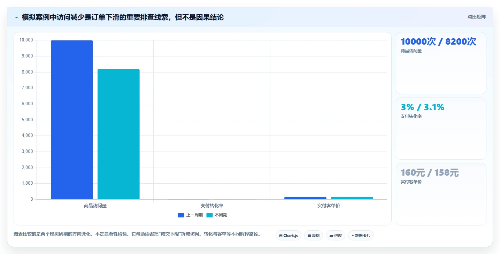This screenshot has width=500, height=254.
Task: Click the 3% / 3.1% data card value
Action: [422, 107]
